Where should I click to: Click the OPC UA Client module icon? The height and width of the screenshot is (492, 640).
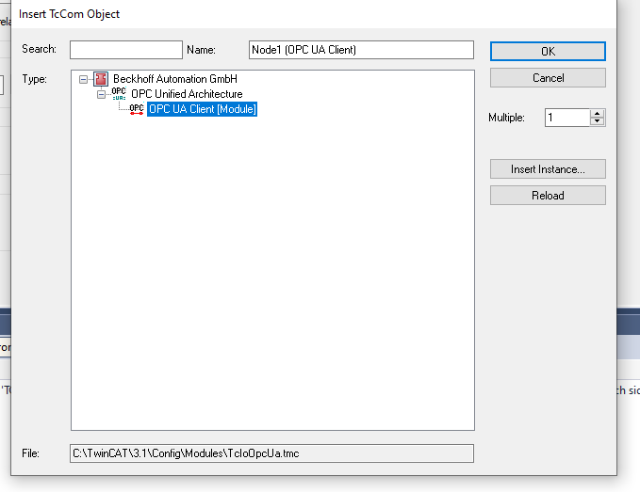tap(137, 109)
